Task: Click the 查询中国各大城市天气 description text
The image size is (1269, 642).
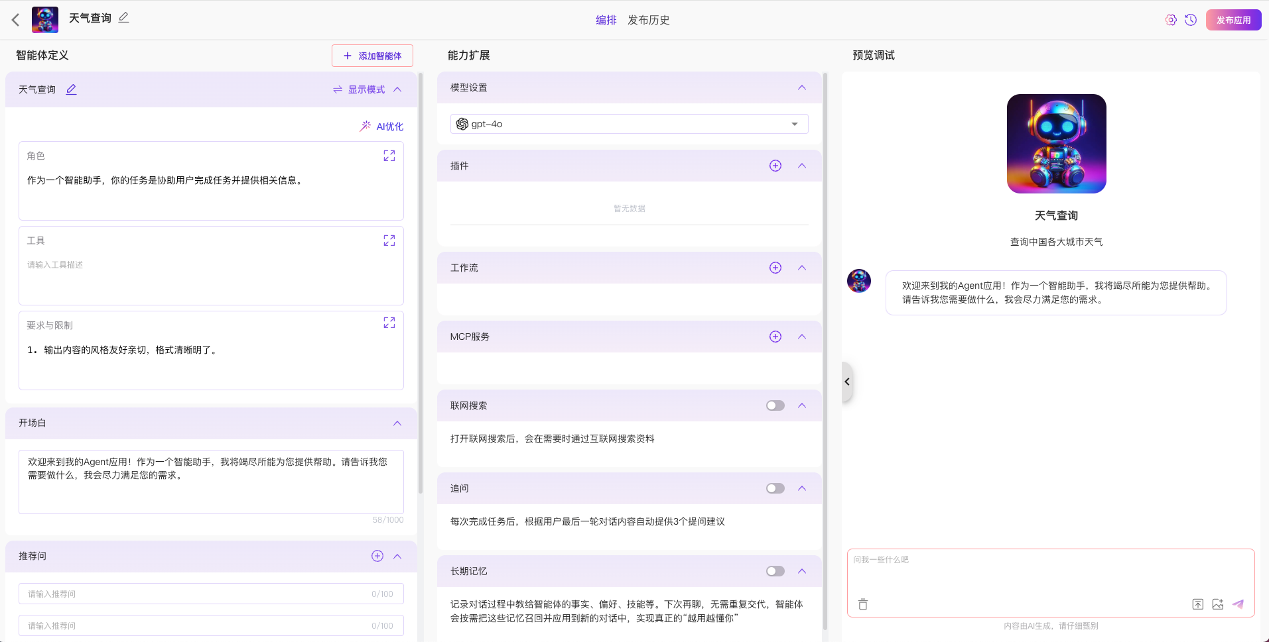Action: click(x=1056, y=242)
